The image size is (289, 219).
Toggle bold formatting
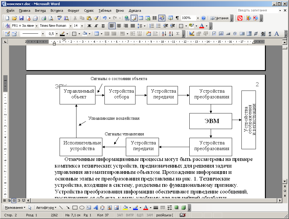click(x=89, y=26)
